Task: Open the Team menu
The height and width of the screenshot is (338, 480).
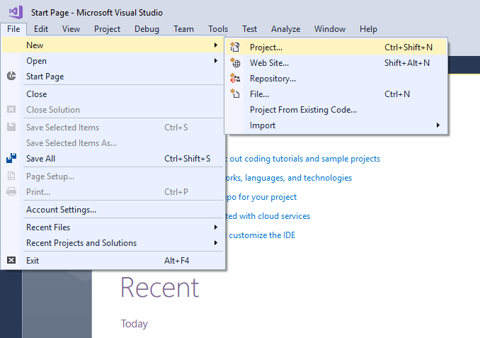Action: point(183,29)
